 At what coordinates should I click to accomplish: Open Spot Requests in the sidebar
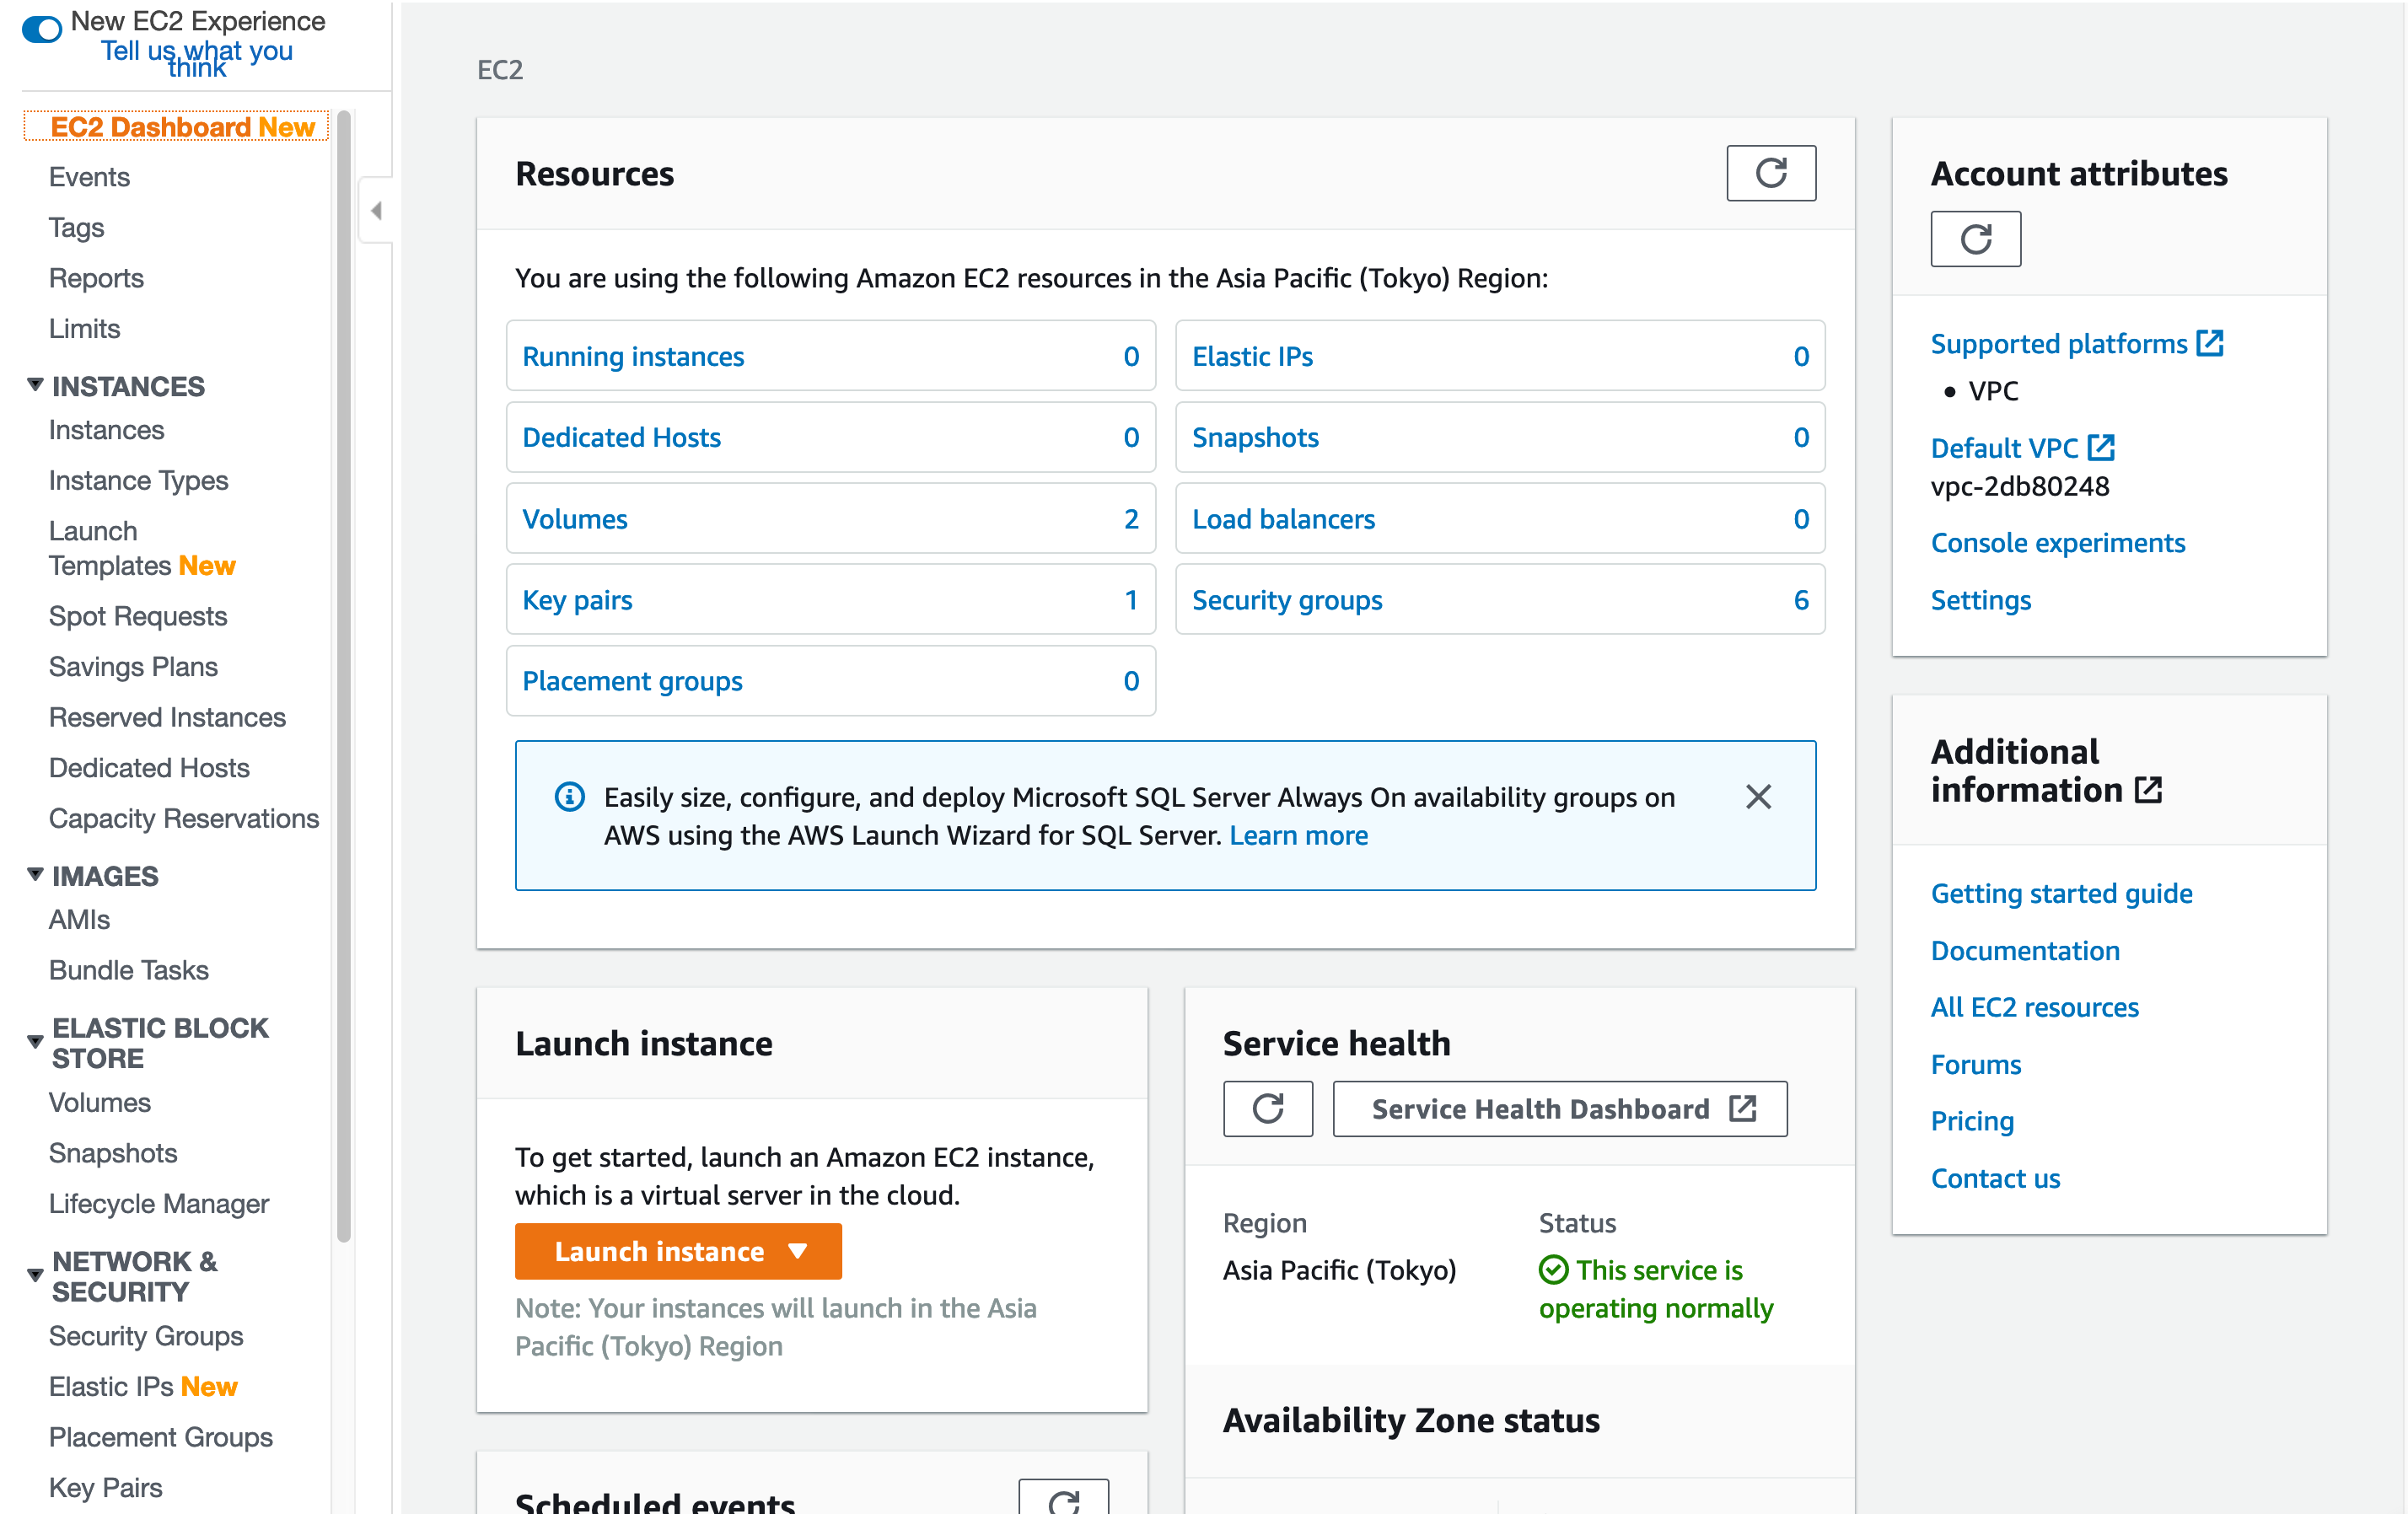pyautogui.click(x=138, y=616)
